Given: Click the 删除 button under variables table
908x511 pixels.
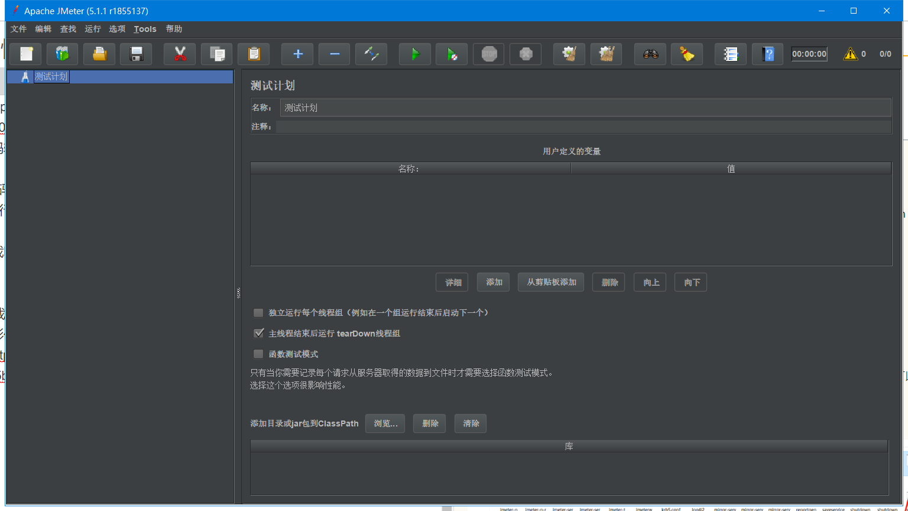Looking at the screenshot, I should point(609,282).
